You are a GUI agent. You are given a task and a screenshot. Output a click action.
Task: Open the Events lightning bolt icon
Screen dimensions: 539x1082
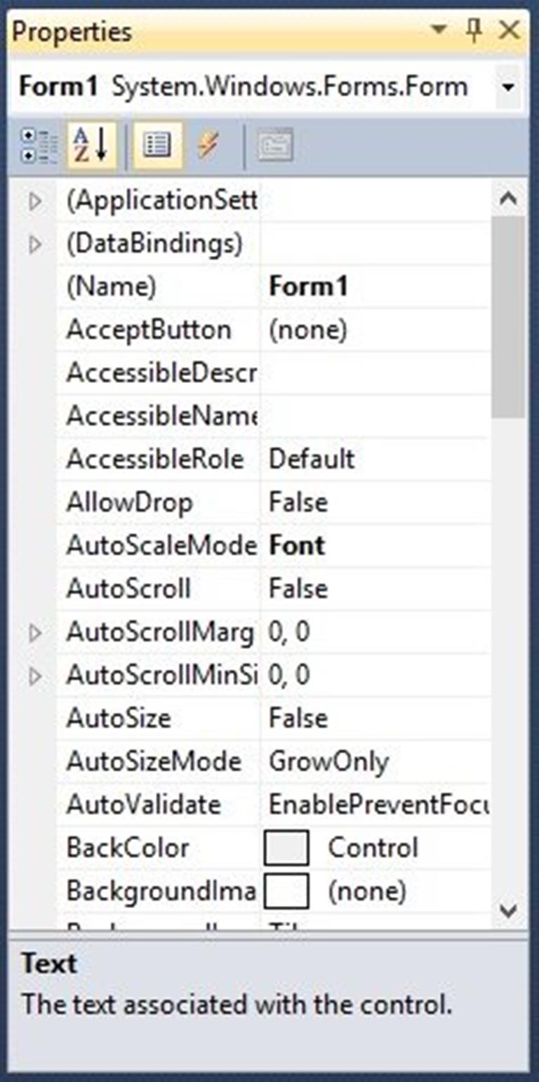(x=208, y=144)
